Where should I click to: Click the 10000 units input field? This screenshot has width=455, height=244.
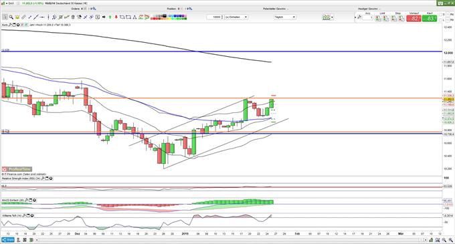click(215, 17)
